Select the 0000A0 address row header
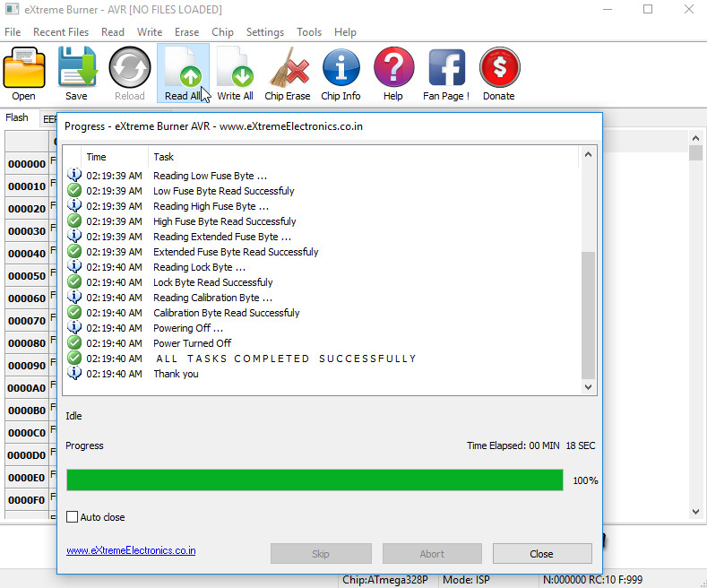The image size is (707, 588). click(x=27, y=388)
